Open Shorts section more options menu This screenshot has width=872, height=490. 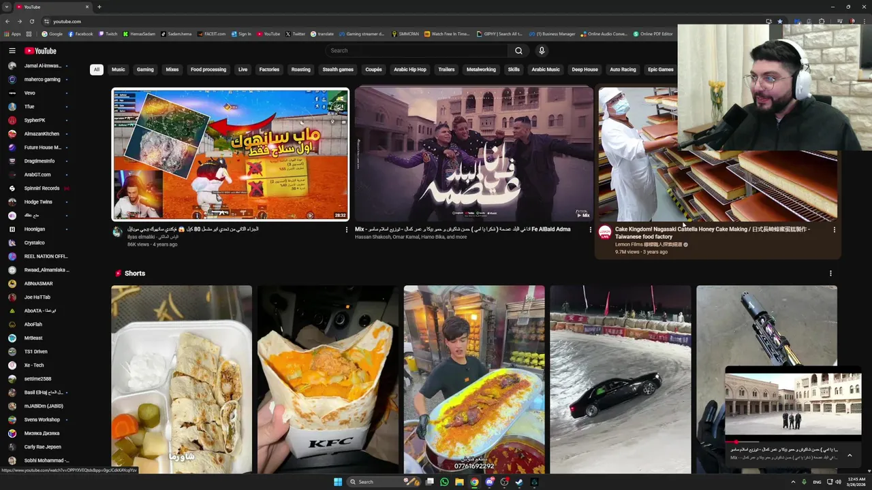[830, 273]
